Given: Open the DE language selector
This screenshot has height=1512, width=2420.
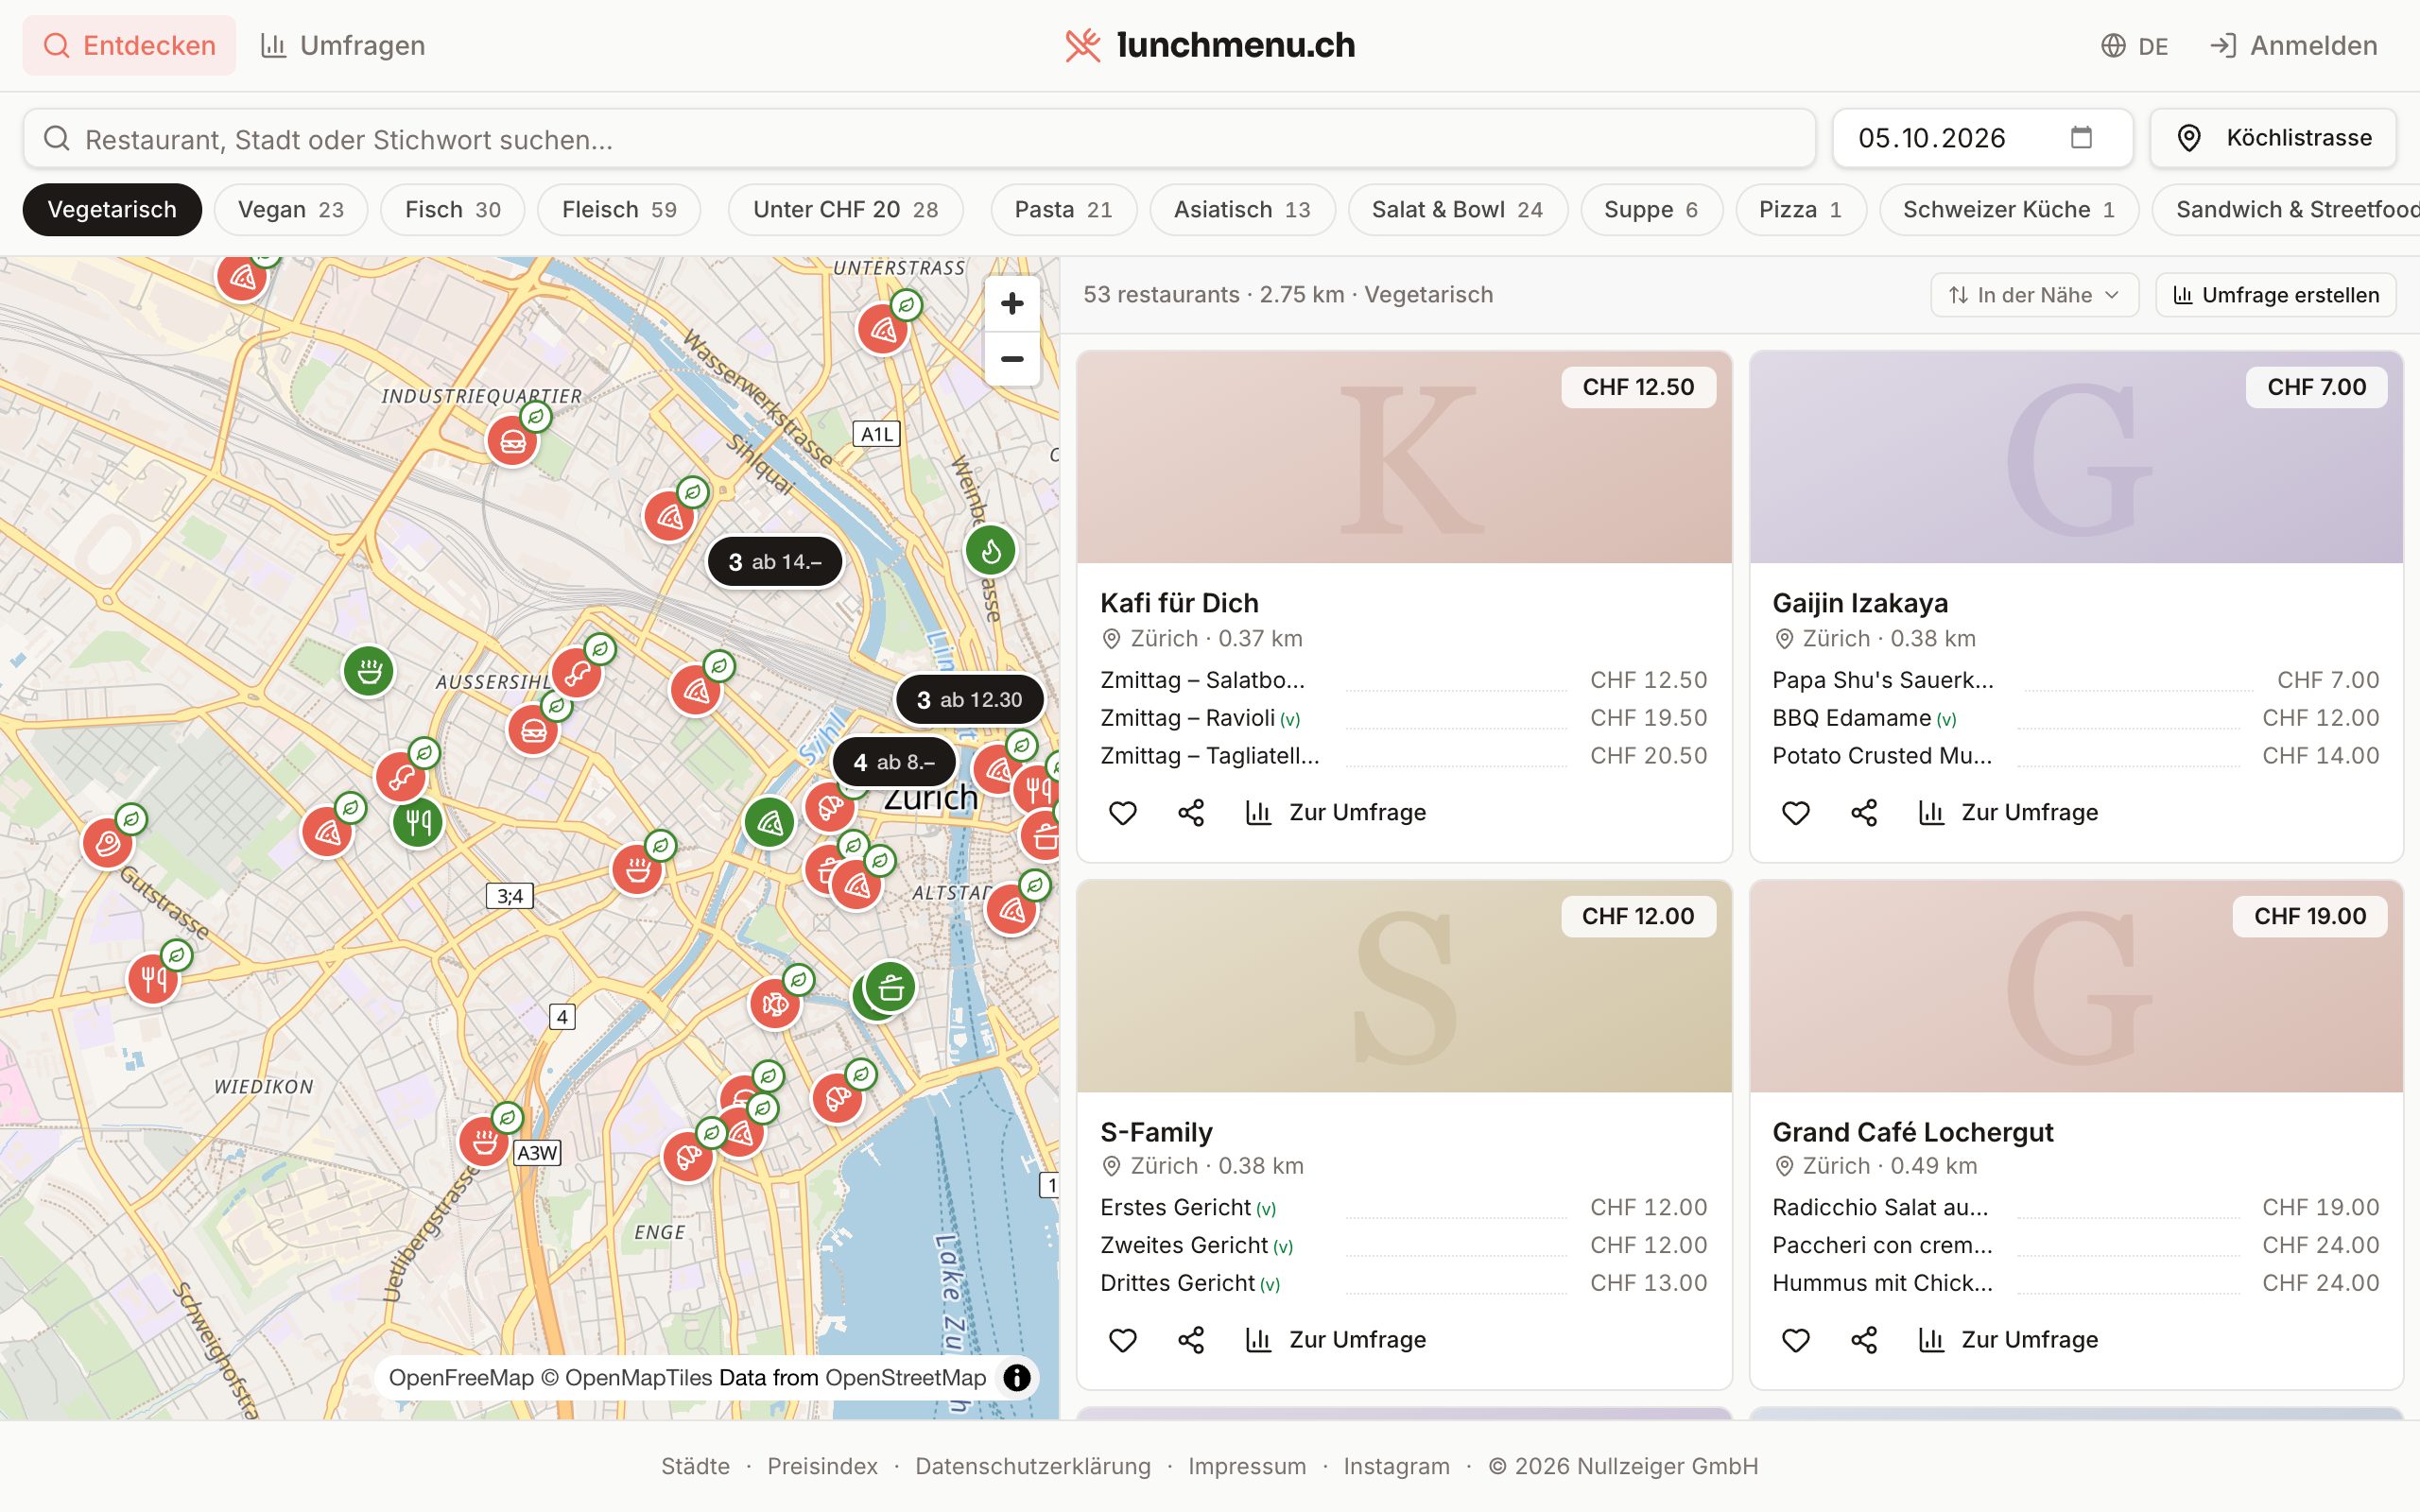Looking at the screenshot, I should 2134,46.
